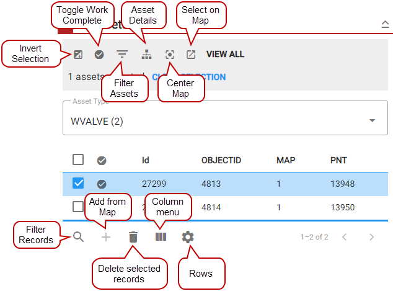
Task: Go to the next page of records
Action: pyautogui.click(x=371, y=237)
